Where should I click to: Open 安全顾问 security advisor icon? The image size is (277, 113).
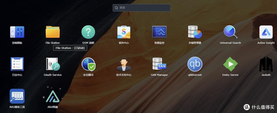88,64
